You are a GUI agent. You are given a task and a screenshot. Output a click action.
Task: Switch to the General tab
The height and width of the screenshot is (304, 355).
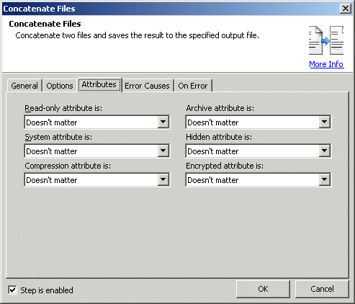pos(24,86)
